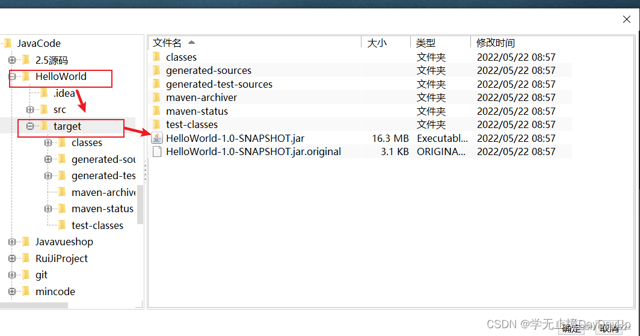The width and height of the screenshot is (640, 336).
Task: Expand the 2.5源码 tree node
Action: click(12, 60)
